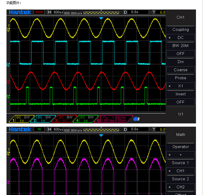The width and height of the screenshot is (203, 195).
Task: Click the green TD status indicator
Action: coord(39,129)
